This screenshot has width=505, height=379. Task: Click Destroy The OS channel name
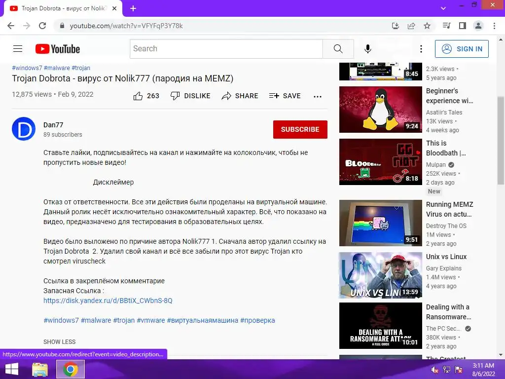click(x=446, y=226)
